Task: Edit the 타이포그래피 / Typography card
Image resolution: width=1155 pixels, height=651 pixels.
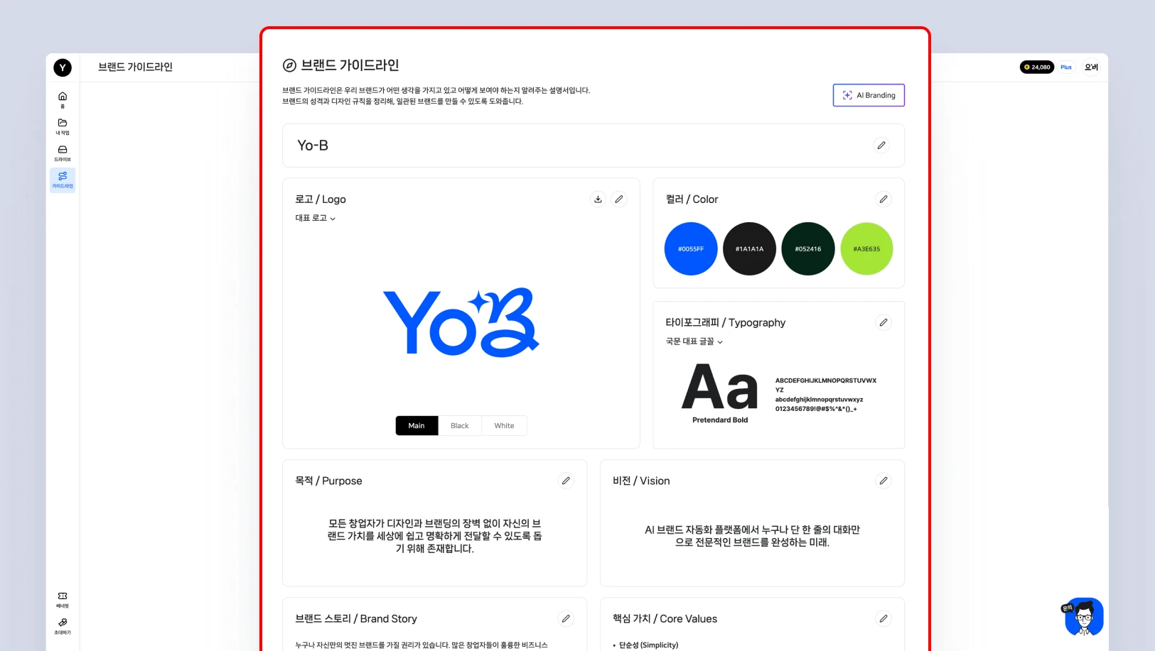Action: [883, 322]
